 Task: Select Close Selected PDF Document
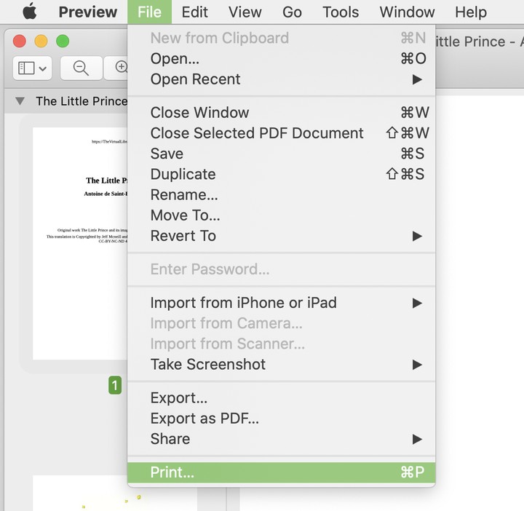(257, 133)
